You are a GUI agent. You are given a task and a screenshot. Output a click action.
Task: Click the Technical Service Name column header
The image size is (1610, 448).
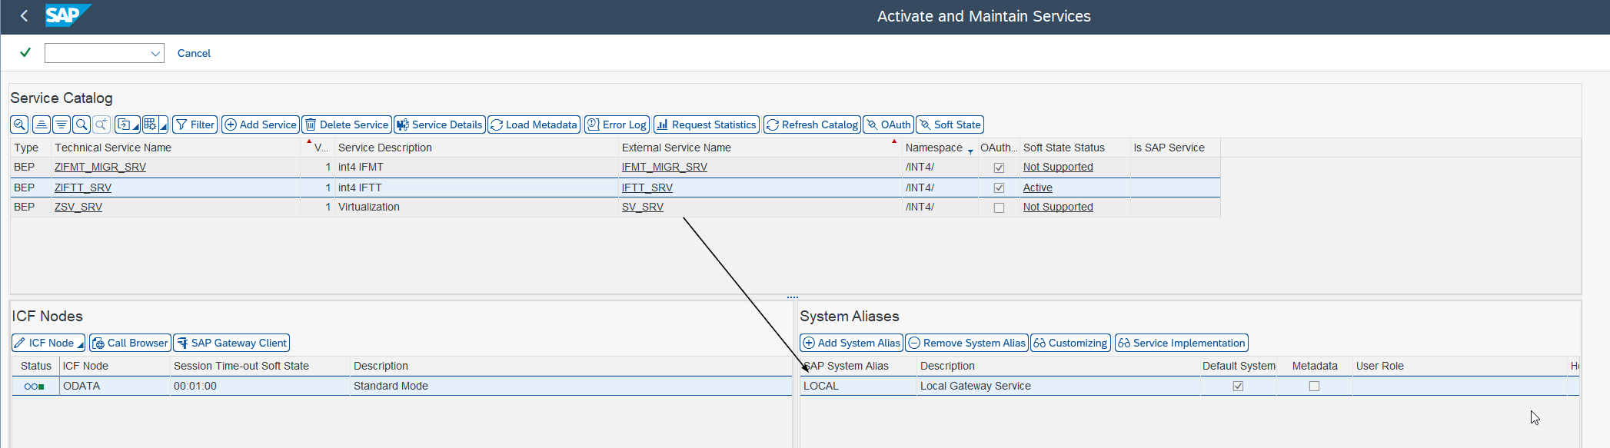pyautogui.click(x=113, y=148)
